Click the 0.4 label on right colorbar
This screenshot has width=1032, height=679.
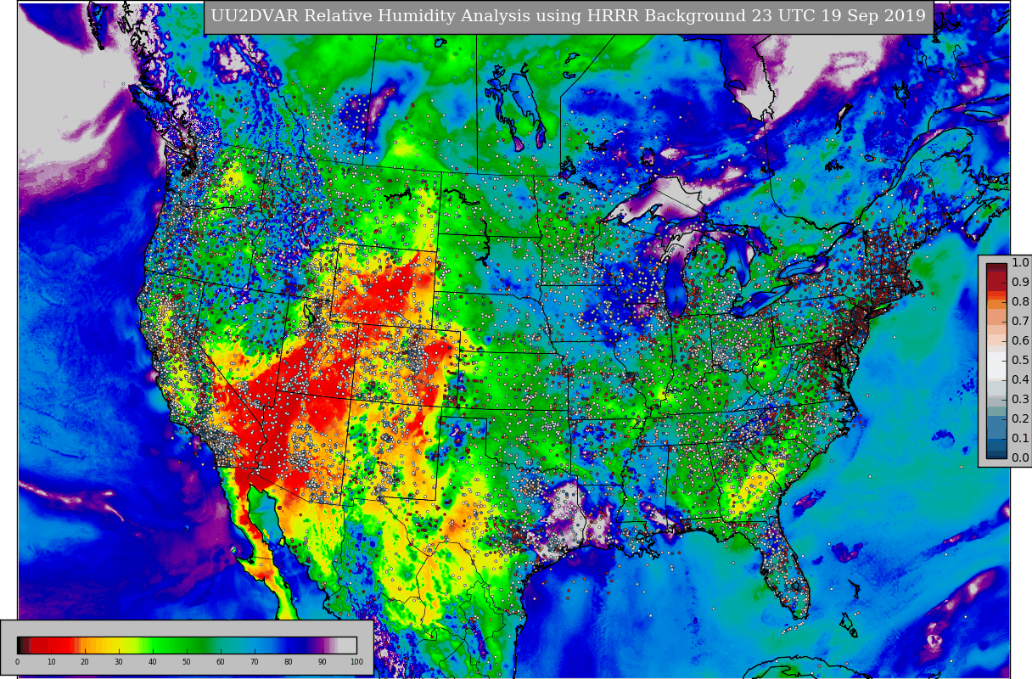1020,380
